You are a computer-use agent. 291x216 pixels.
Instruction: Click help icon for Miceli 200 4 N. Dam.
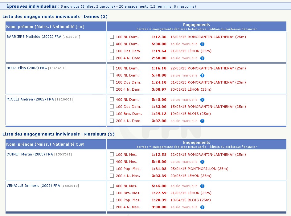click(x=202, y=121)
